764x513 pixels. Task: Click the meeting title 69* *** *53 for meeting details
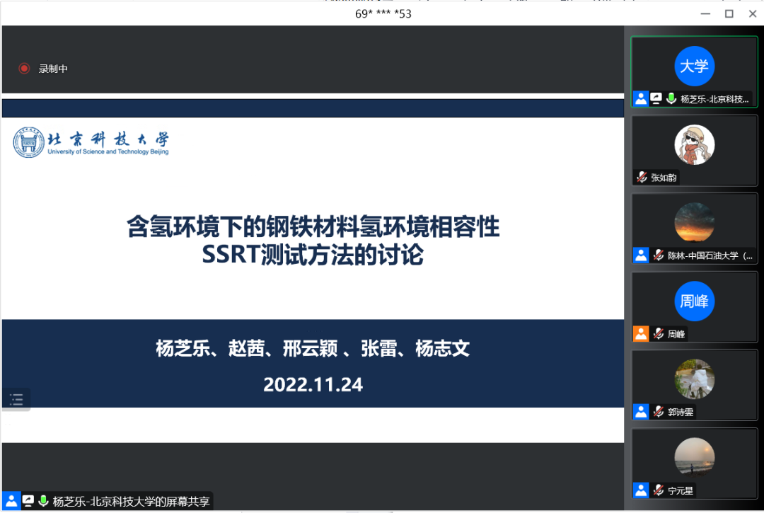382,13
